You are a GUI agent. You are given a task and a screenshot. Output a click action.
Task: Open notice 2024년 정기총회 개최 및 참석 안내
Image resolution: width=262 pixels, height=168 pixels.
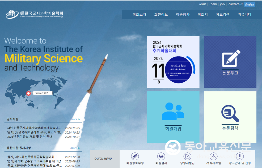(x=29, y=137)
